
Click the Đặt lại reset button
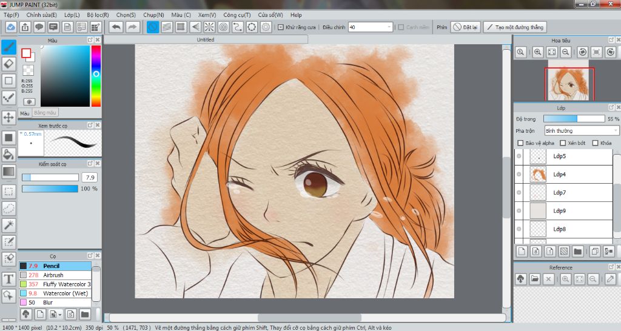click(x=466, y=27)
